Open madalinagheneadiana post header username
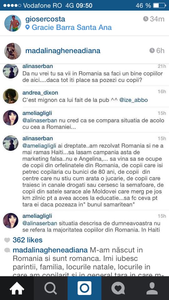Image resolution: width=169 pixels, height=300 pixels. tap(63, 51)
